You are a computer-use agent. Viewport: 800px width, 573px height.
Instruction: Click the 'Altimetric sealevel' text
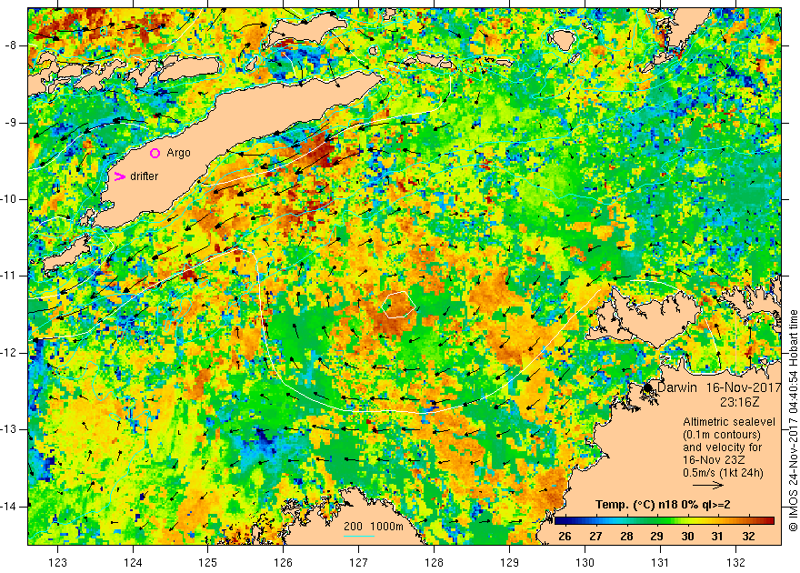[729, 422]
